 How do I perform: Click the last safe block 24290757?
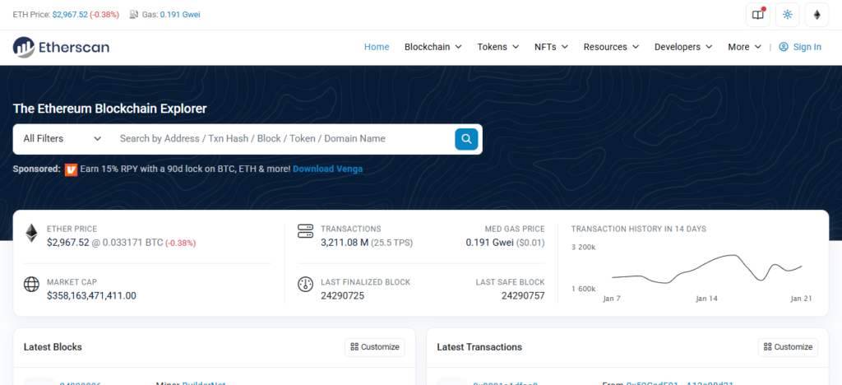click(523, 295)
